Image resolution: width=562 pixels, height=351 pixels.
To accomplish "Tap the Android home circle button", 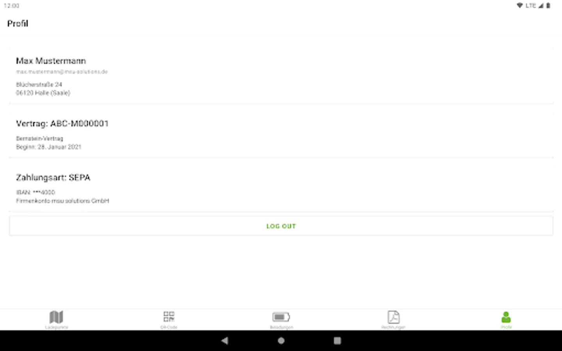I will (281, 340).
